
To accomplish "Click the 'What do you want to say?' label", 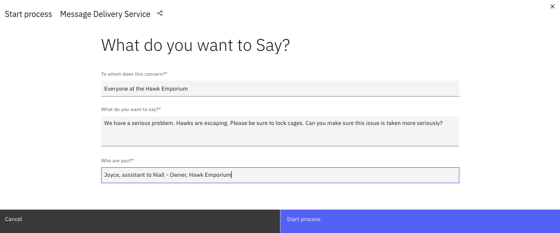I will point(131,110).
